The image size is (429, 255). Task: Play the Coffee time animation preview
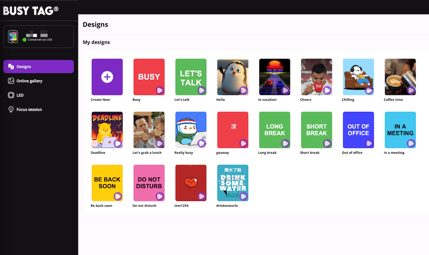click(x=411, y=90)
